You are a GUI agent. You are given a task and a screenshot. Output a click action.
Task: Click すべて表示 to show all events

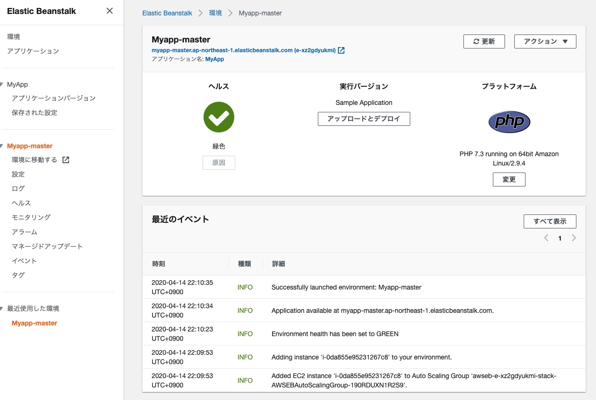coord(549,221)
